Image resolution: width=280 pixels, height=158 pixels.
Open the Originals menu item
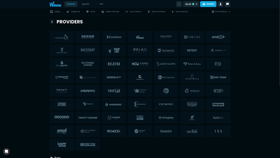click(x=73, y=12)
